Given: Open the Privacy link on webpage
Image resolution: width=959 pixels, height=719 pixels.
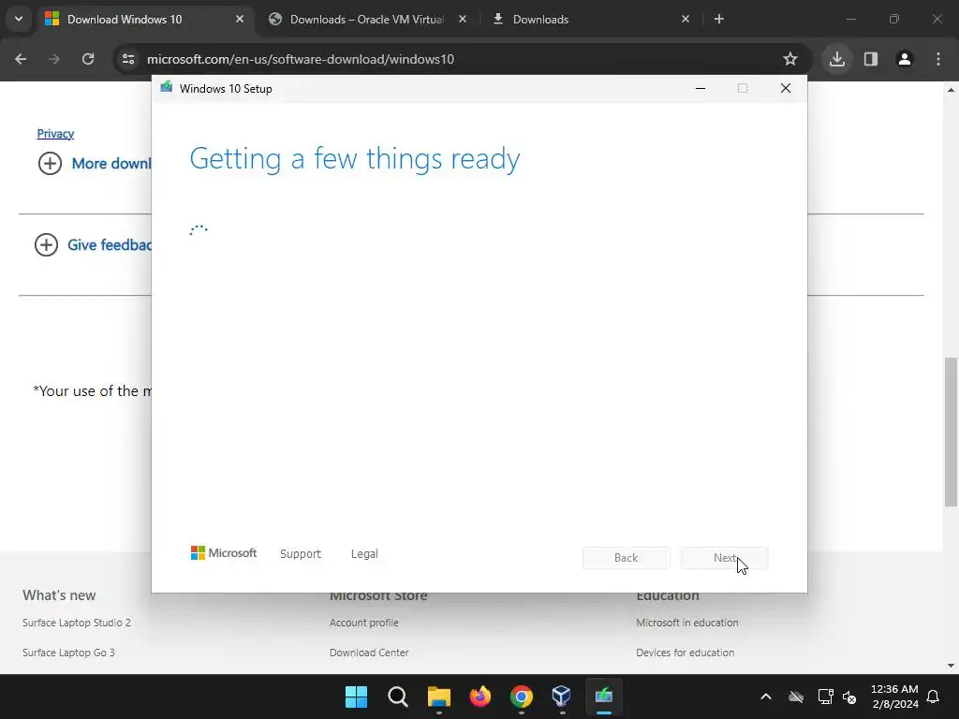Looking at the screenshot, I should pos(55,133).
